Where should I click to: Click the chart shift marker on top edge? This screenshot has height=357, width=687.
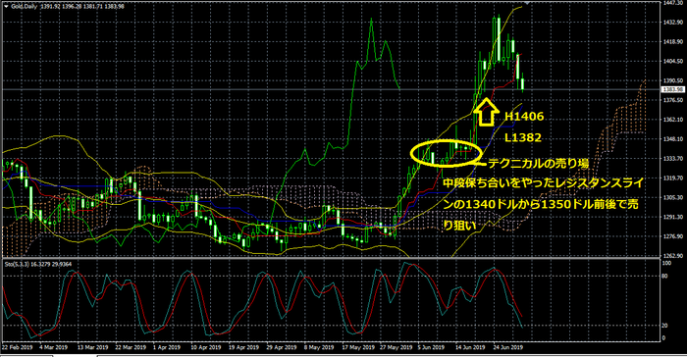[x=527, y=3]
